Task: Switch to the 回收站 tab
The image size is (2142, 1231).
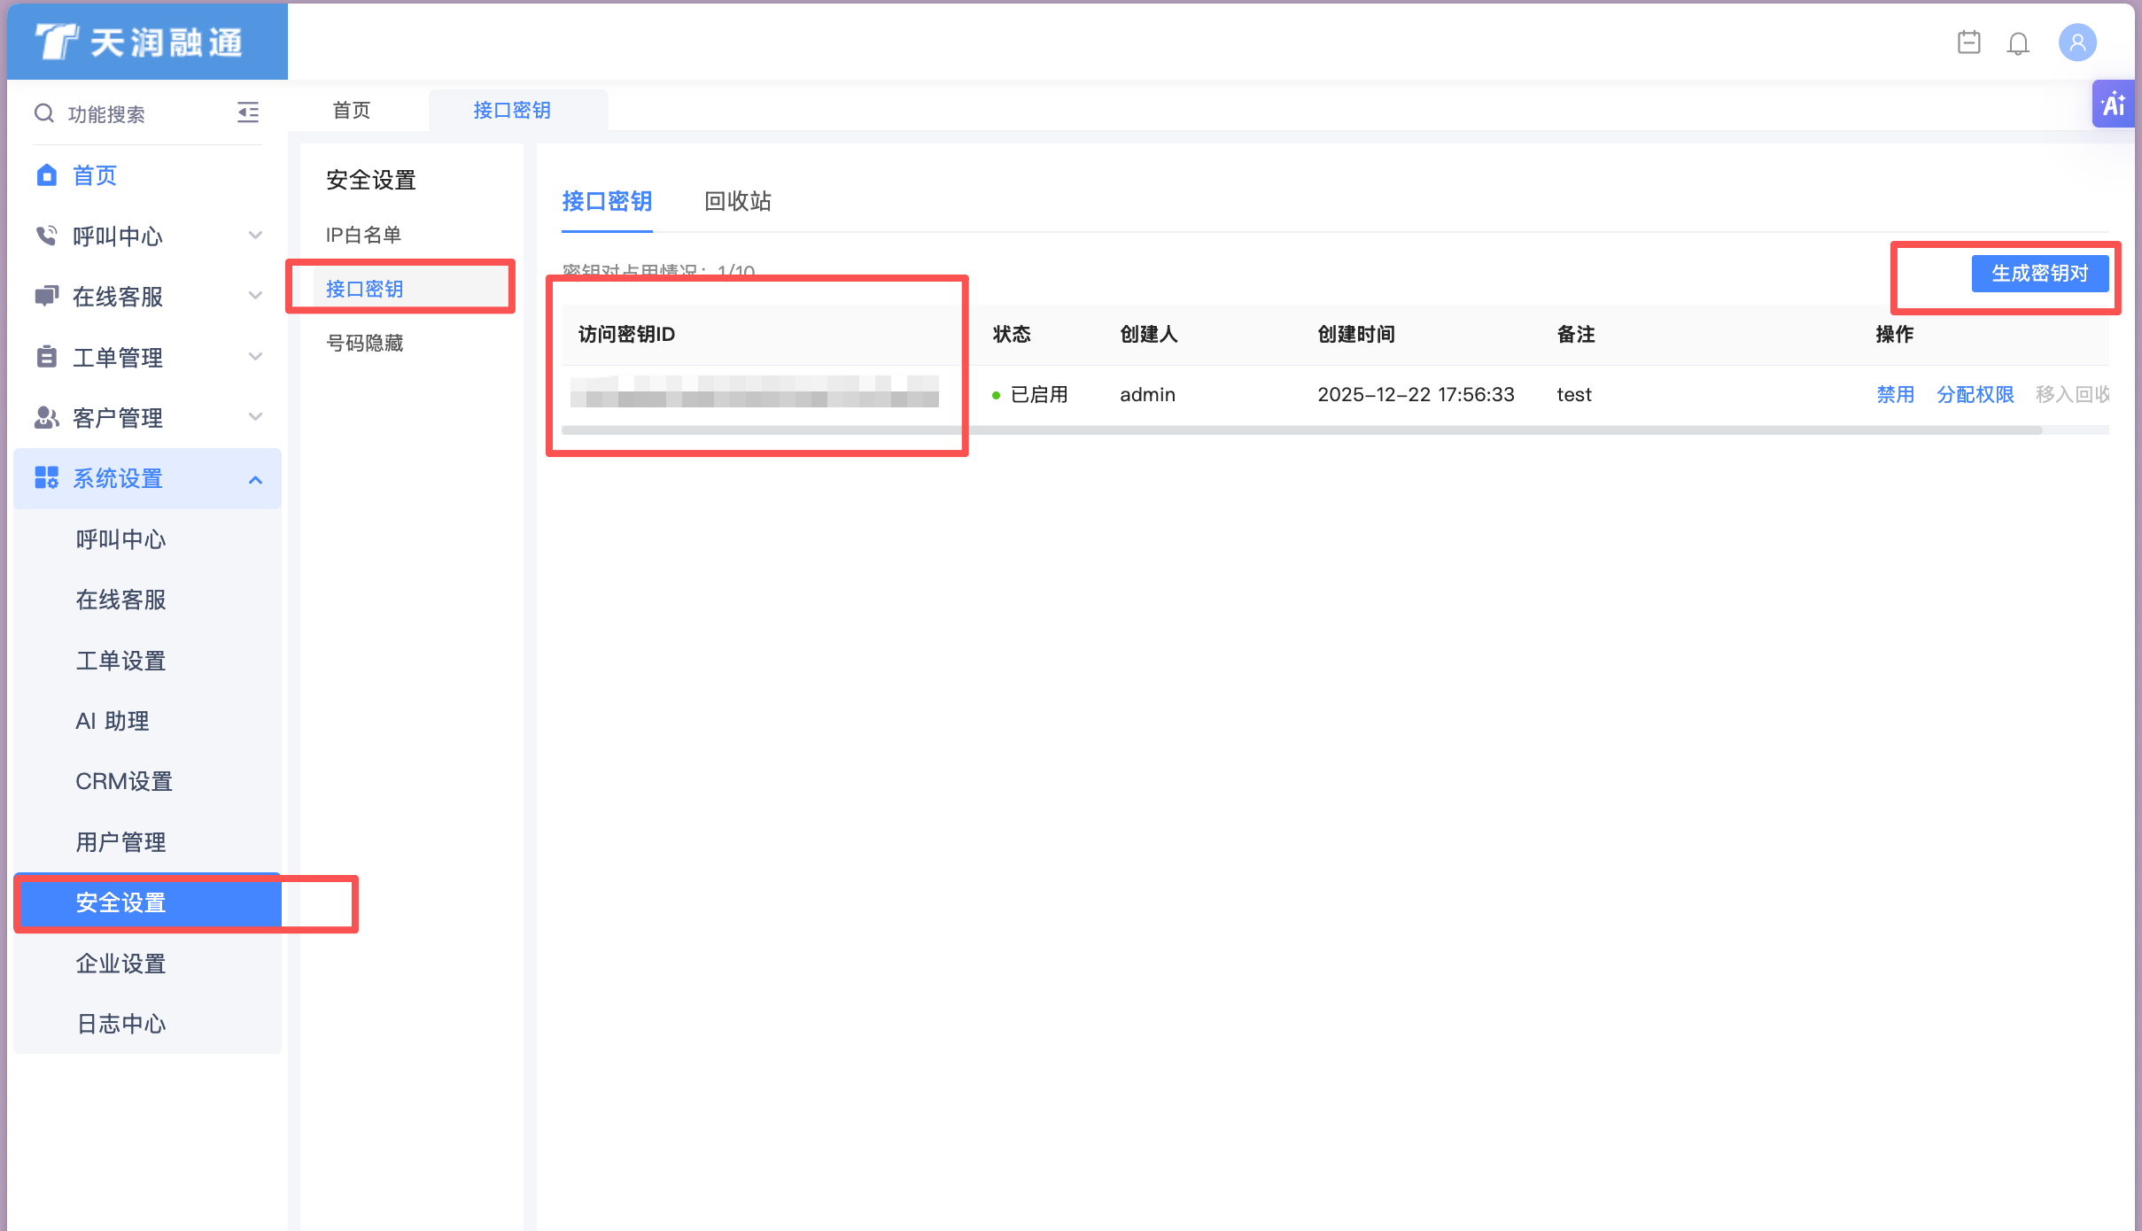Action: click(x=737, y=202)
